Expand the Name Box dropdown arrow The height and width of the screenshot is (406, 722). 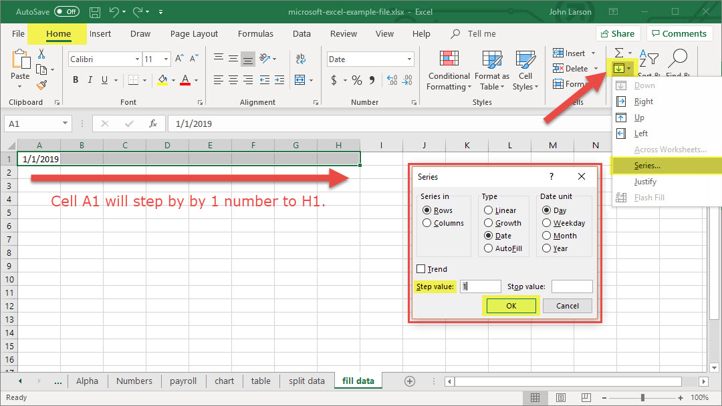65,124
